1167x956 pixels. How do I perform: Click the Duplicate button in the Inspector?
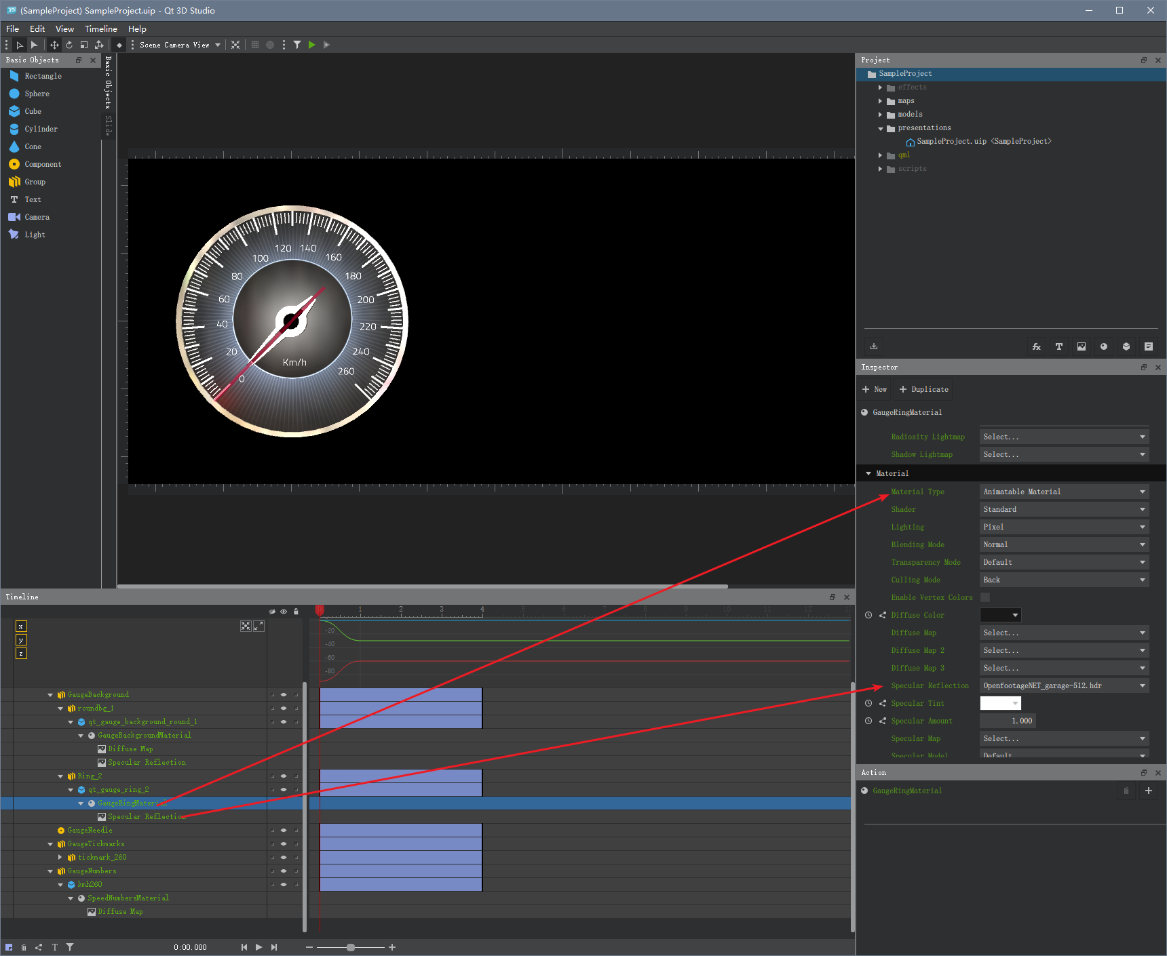[x=923, y=389]
